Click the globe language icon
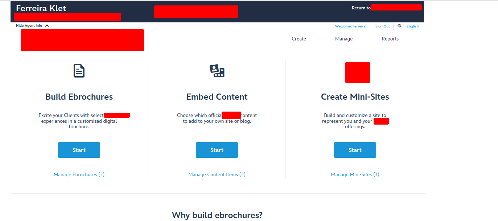Viewport: 498px width, 221px height. [x=399, y=26]
